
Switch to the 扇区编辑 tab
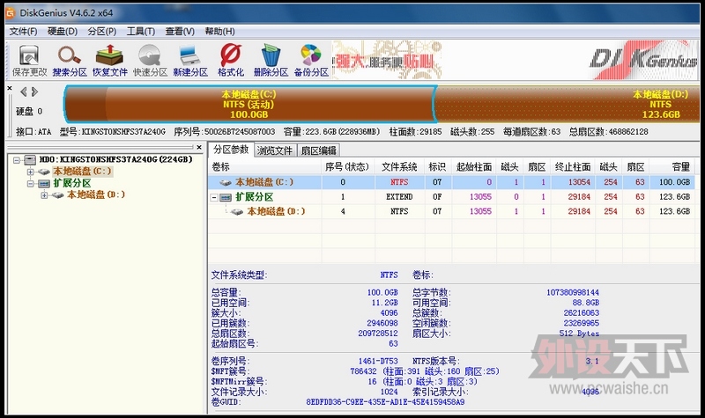pyautogui.click(x=319, y=150)
